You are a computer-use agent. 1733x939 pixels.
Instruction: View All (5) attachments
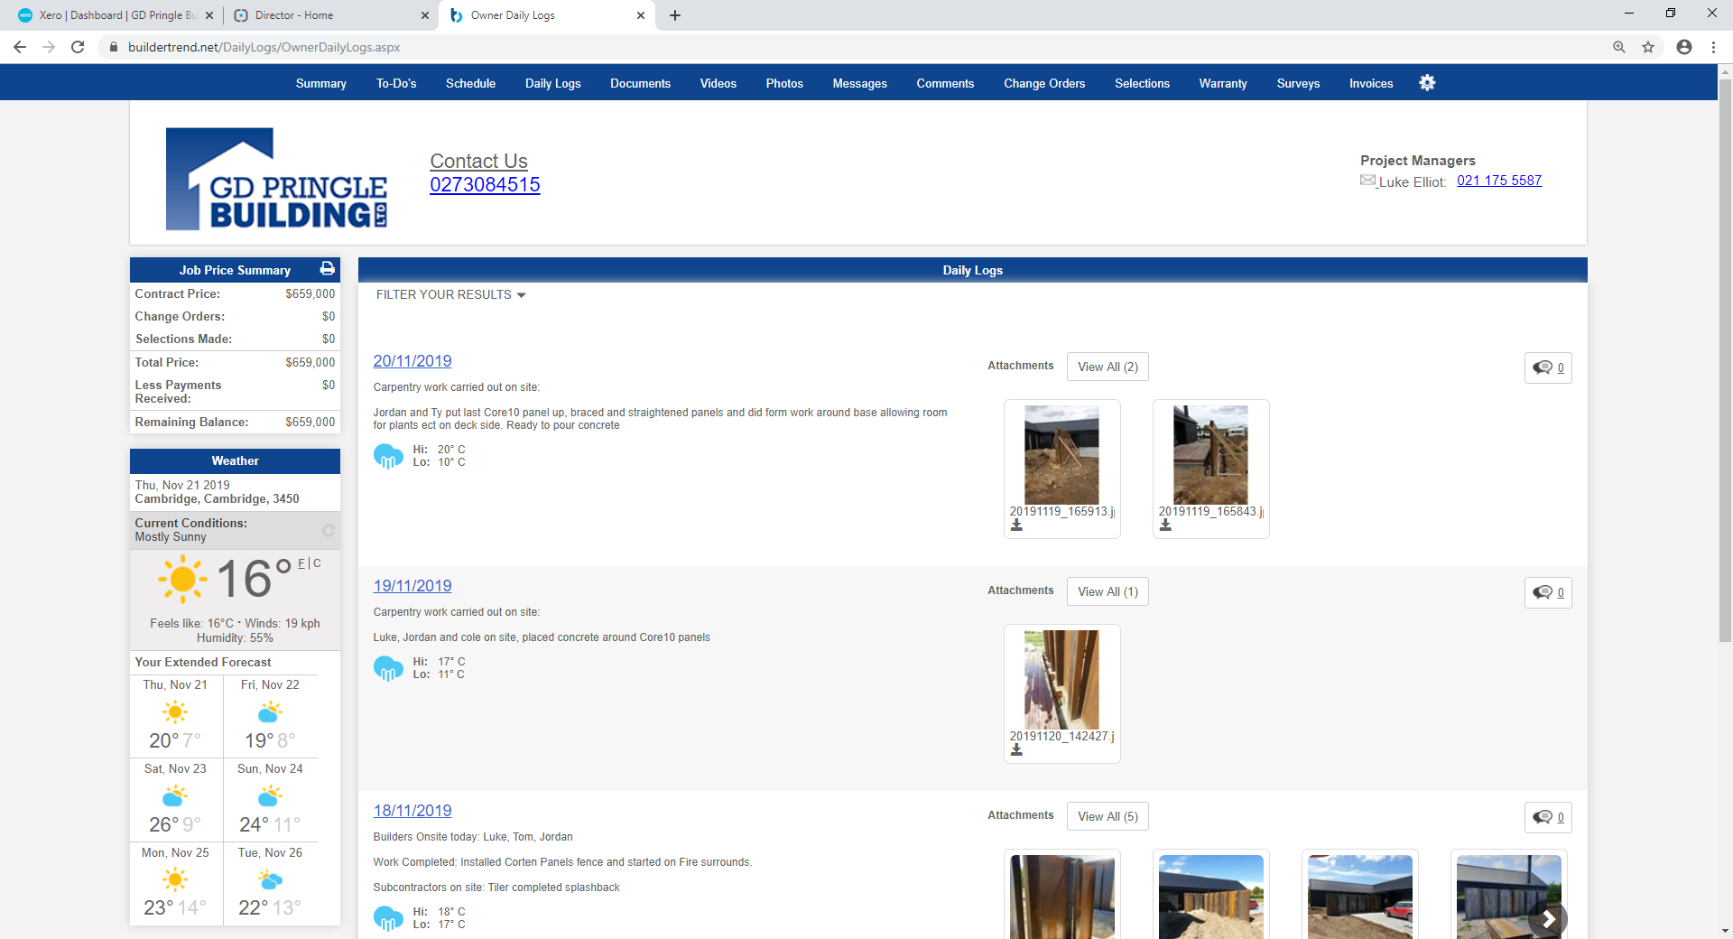point(1107,816)
